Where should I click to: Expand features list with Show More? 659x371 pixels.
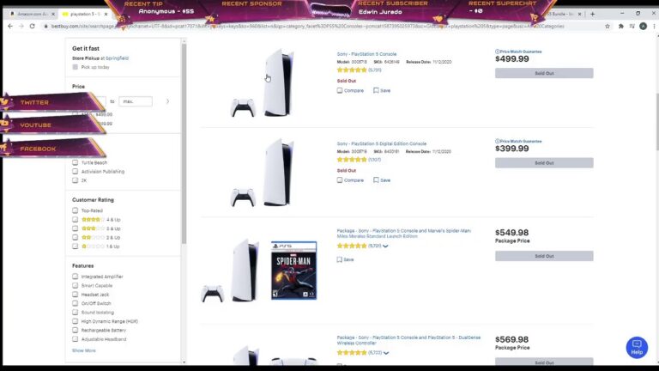(x=83, y=350)
